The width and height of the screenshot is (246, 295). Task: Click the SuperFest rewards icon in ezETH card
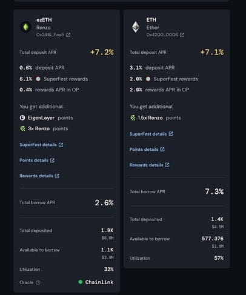38,79
